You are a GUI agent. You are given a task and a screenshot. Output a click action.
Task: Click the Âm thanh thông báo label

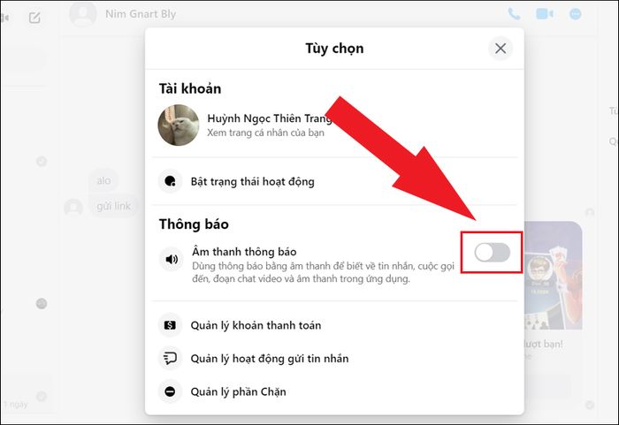pyautogui.click(x=244, y=252)
